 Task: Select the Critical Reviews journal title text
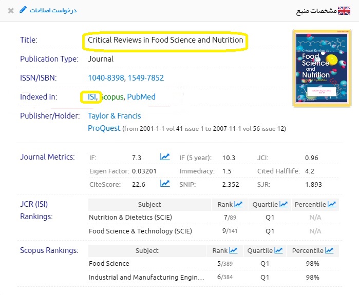pyautogui.click(x=165, y=40)
